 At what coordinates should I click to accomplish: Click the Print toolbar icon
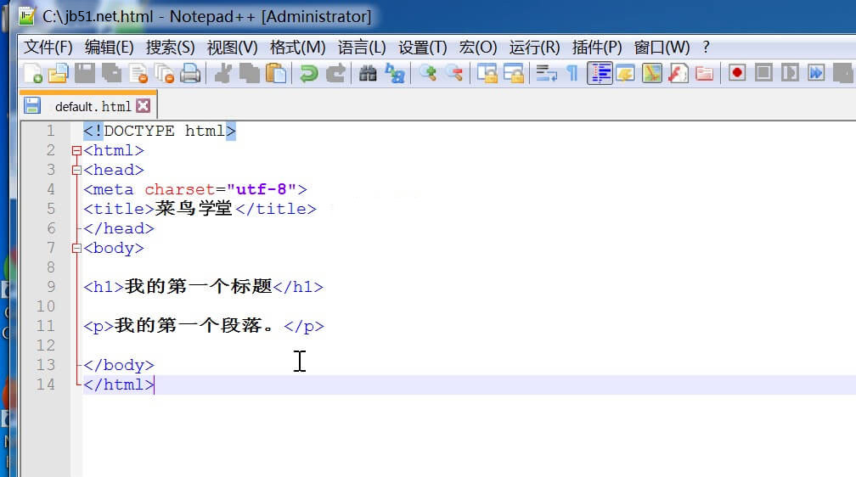pos(189,74)
